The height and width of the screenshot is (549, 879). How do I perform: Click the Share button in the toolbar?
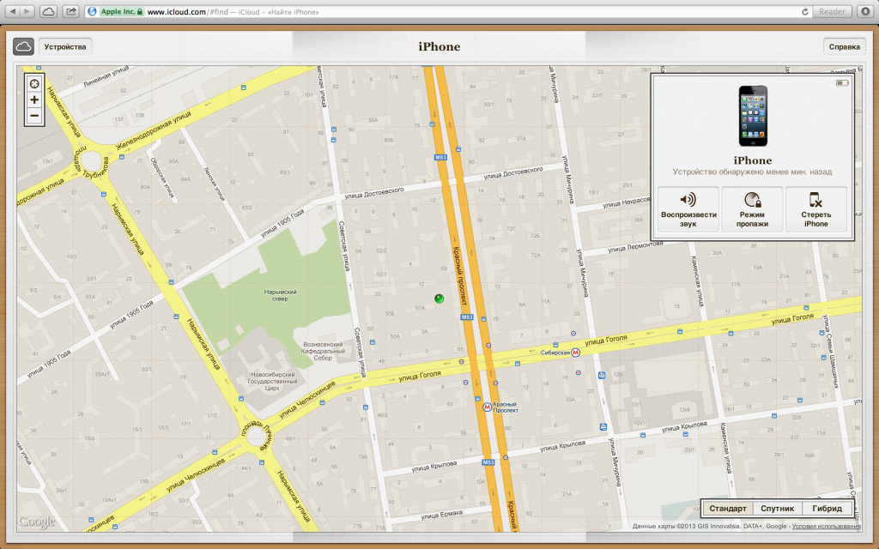tap(70, 11)
